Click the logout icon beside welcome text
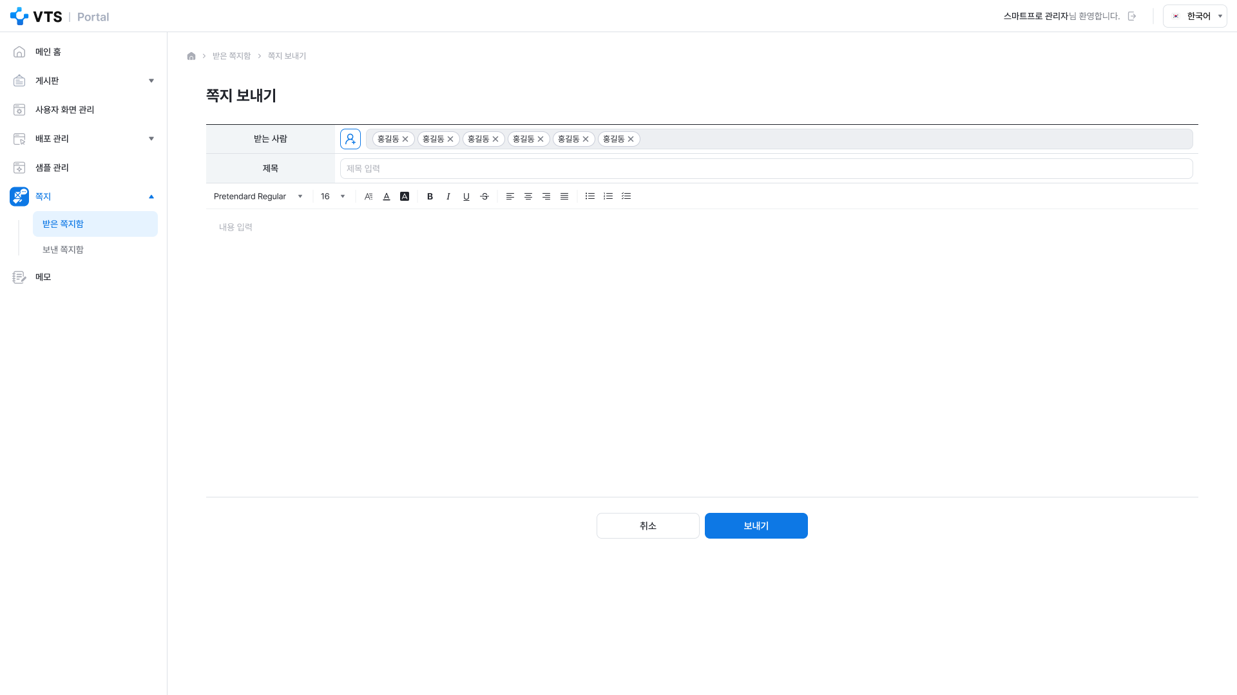This screenshot has width=1237, height=695. (1132, 16)
